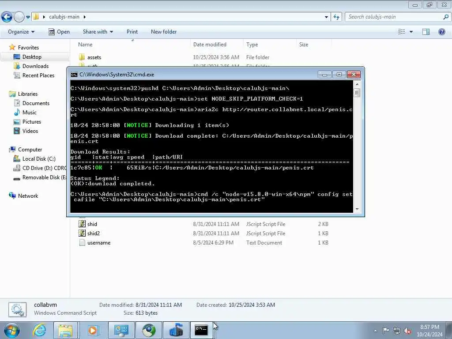Open Recent Places in navigation pane

[38, 75]
